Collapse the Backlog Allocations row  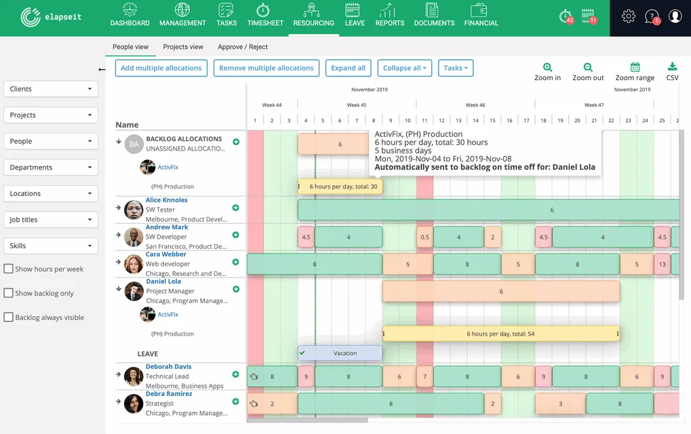119,142
